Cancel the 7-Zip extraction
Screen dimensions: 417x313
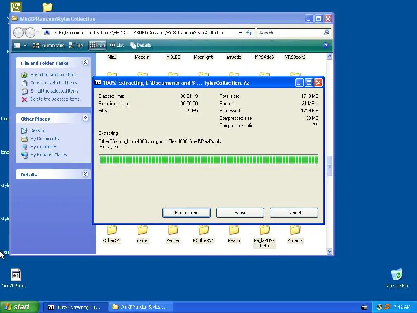point(294,213)
